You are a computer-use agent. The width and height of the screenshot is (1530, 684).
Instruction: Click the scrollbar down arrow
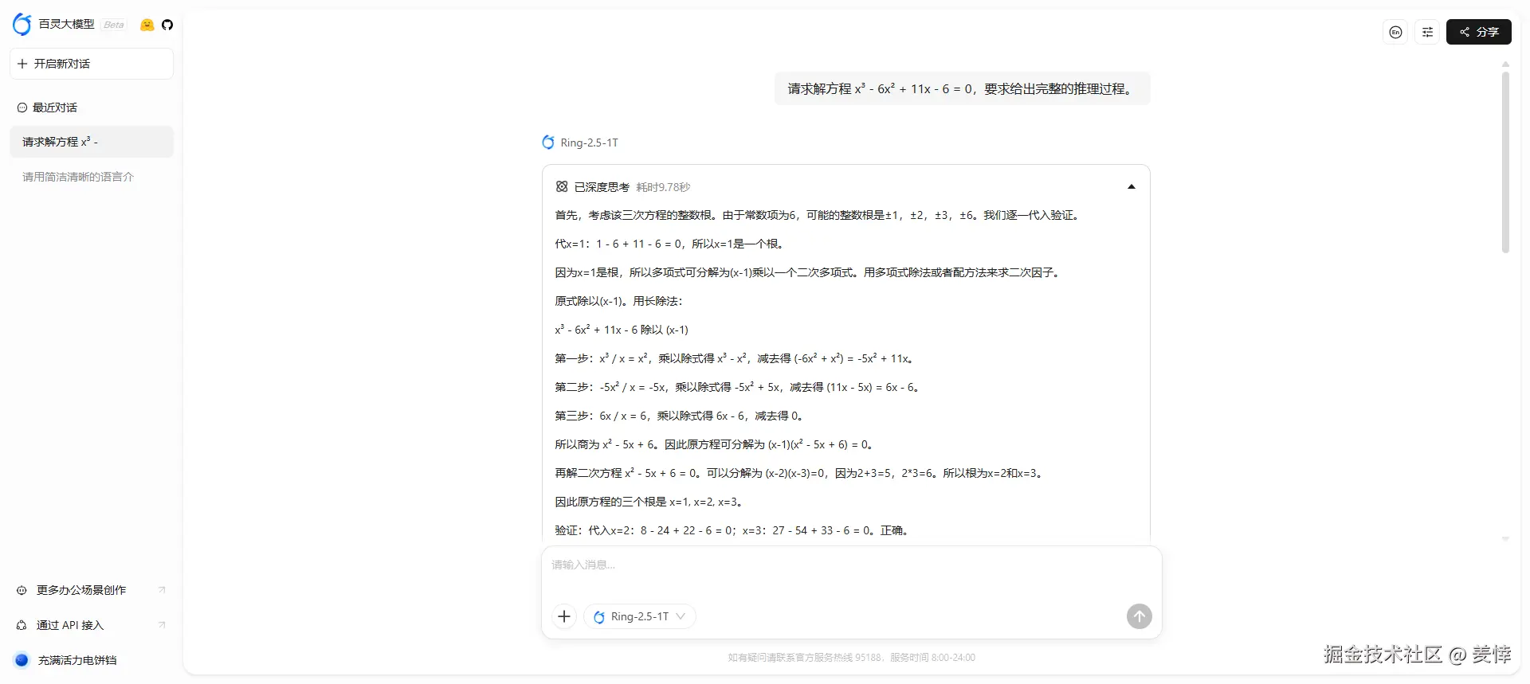coord(1505,539)
